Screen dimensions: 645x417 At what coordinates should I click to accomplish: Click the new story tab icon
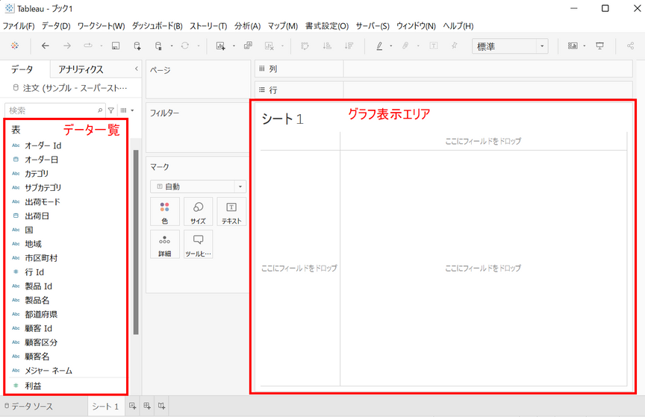[x=162, y=406]
